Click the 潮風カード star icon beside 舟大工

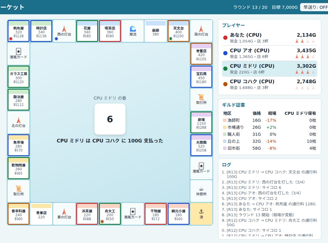point(133,211)
